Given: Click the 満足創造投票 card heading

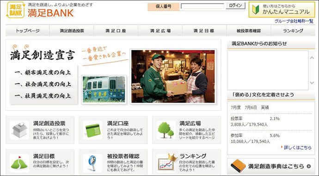Looking at the screenshot, I should [x=49, y=123].
